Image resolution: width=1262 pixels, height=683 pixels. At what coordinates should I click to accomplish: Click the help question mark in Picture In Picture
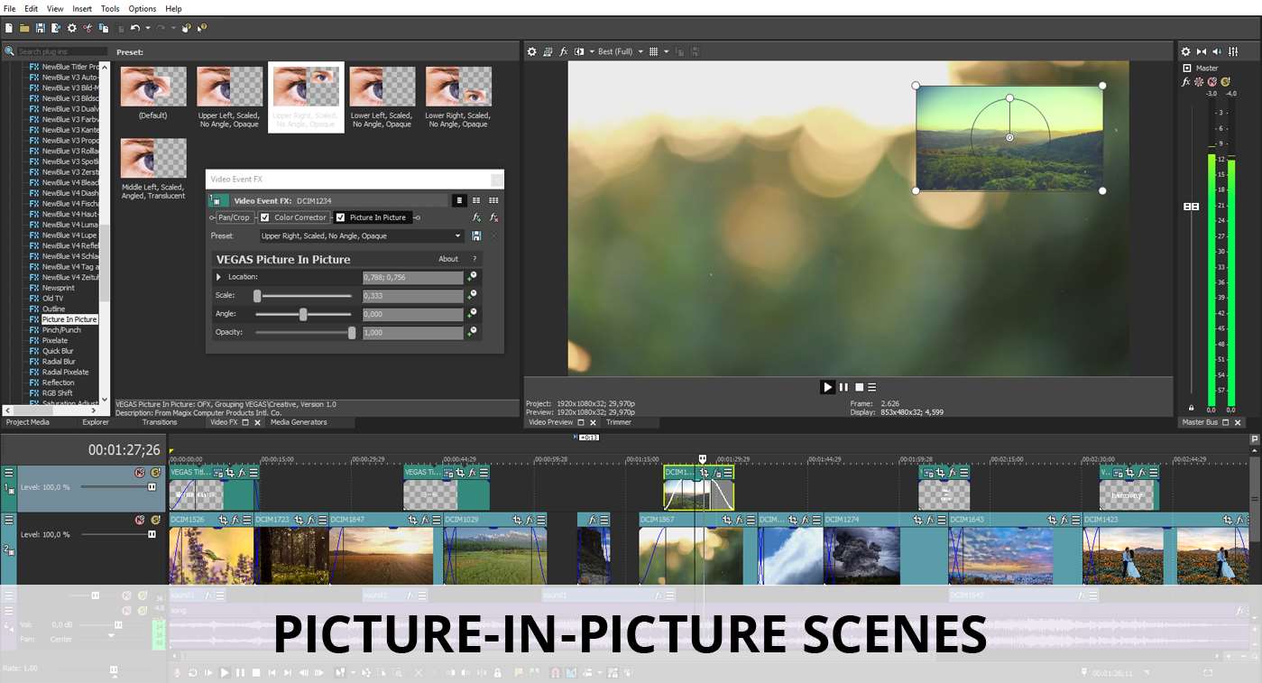click(x=474, y=259)
